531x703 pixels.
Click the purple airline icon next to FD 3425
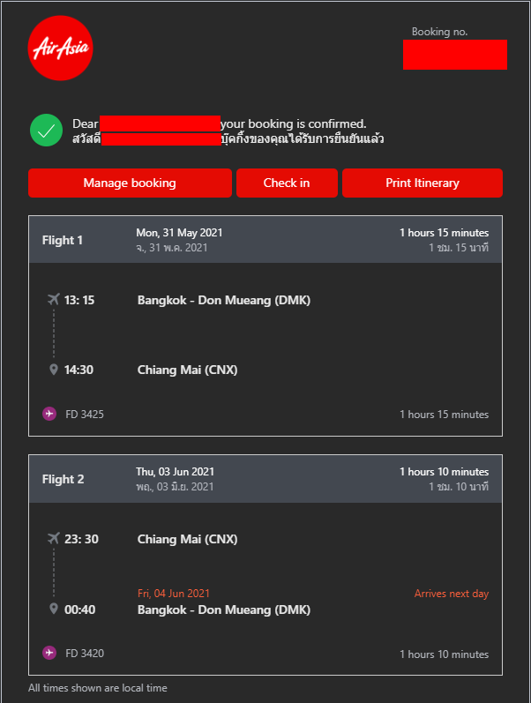pyautogui.click(x=49, y=414)
